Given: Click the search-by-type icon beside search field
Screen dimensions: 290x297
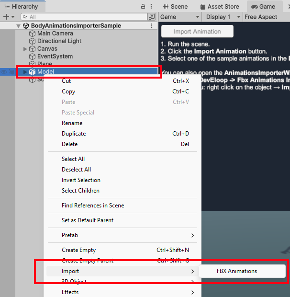Looking at the screenshot, I should [x=152, y=17].
